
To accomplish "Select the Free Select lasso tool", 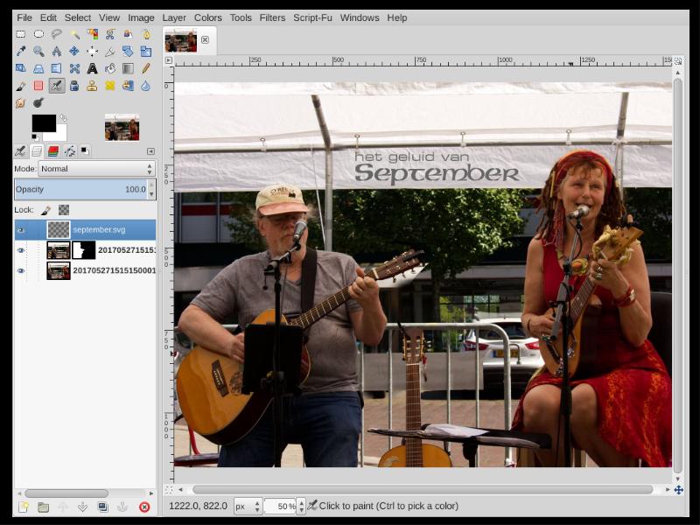I will pyautogui.click(x=56, y=34).
